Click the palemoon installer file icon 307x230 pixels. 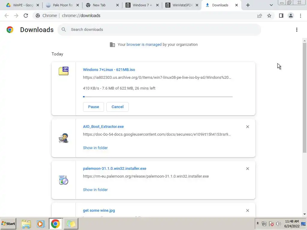coord(64,180)
